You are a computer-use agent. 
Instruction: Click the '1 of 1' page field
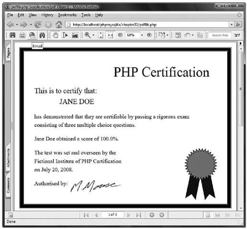click(113, 215)
